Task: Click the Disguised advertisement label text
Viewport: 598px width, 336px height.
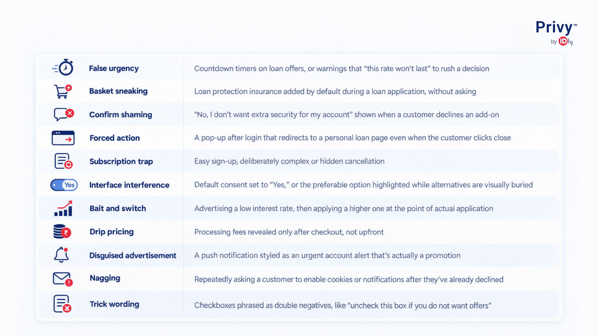Action: click(133, 255)
